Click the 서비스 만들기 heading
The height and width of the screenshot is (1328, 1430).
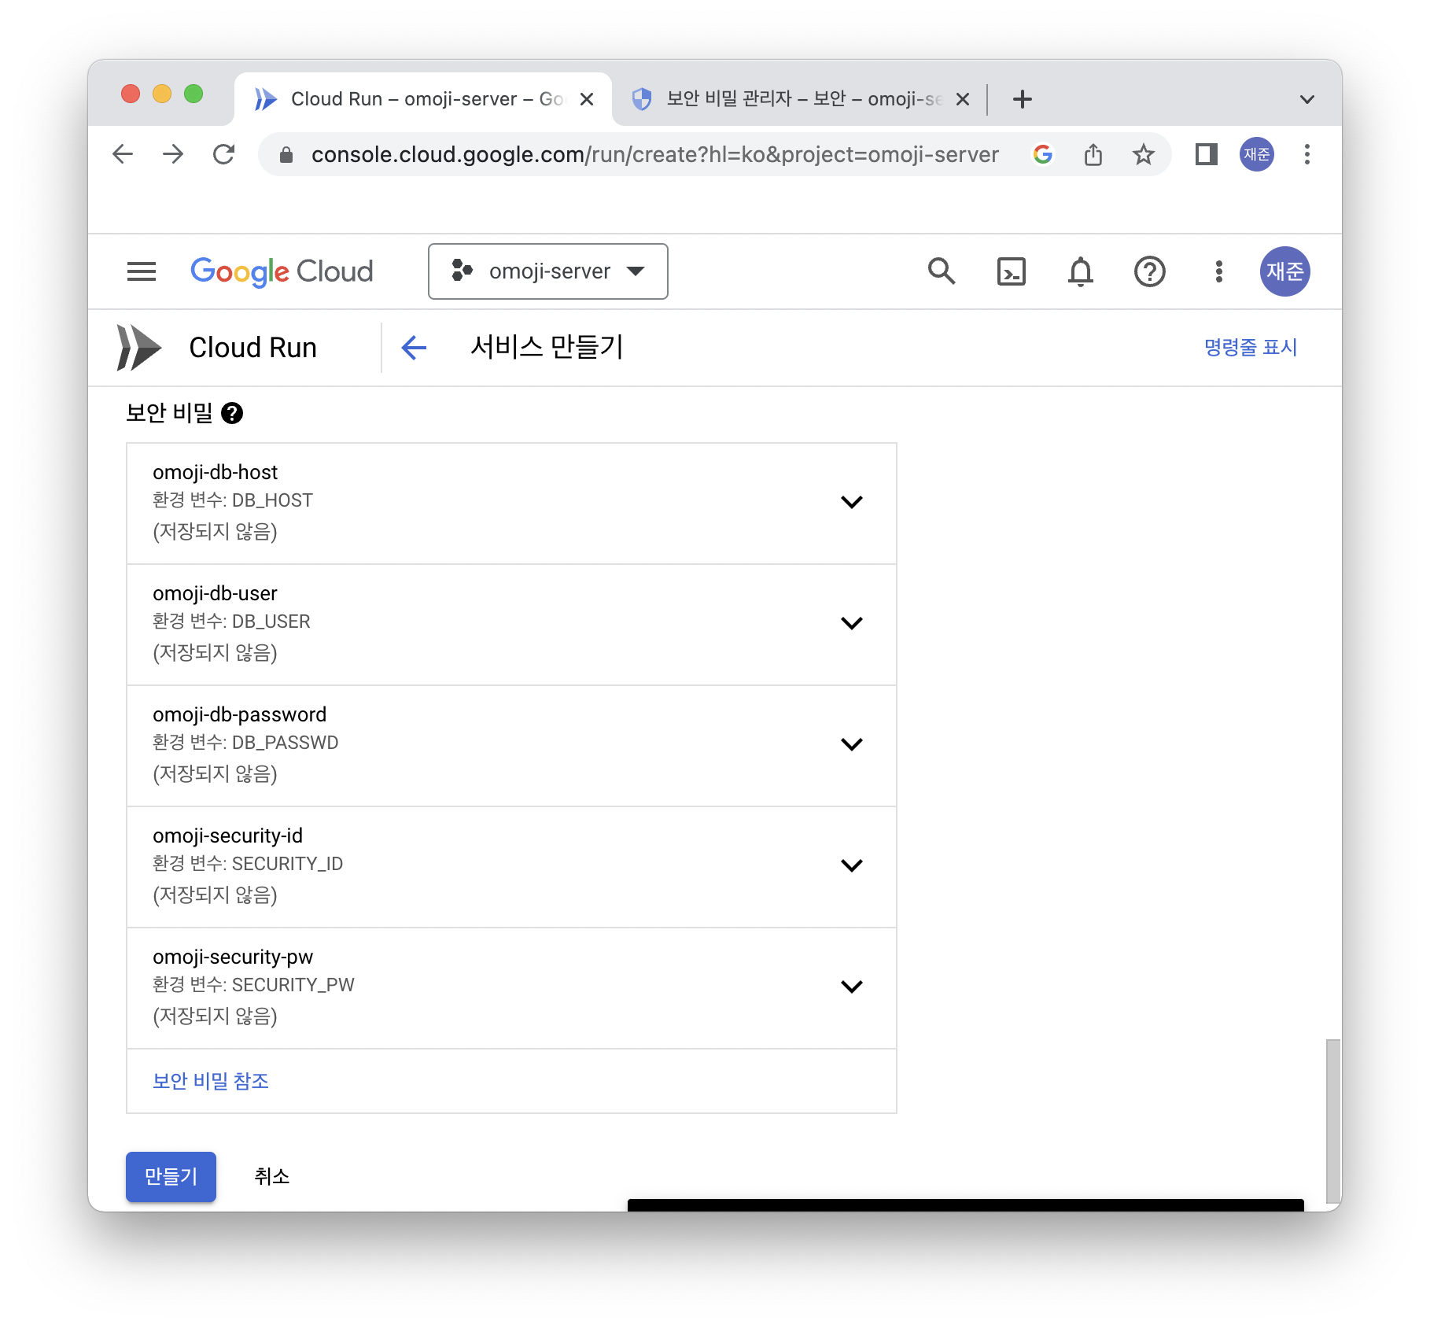coord(547,347)
